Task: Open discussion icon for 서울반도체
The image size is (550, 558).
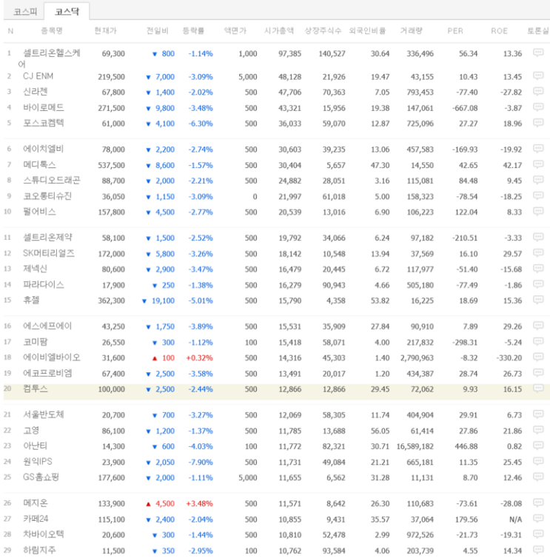Action: click(538, 414)
